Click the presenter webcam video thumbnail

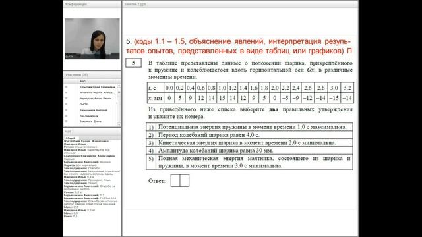(92, 39)
